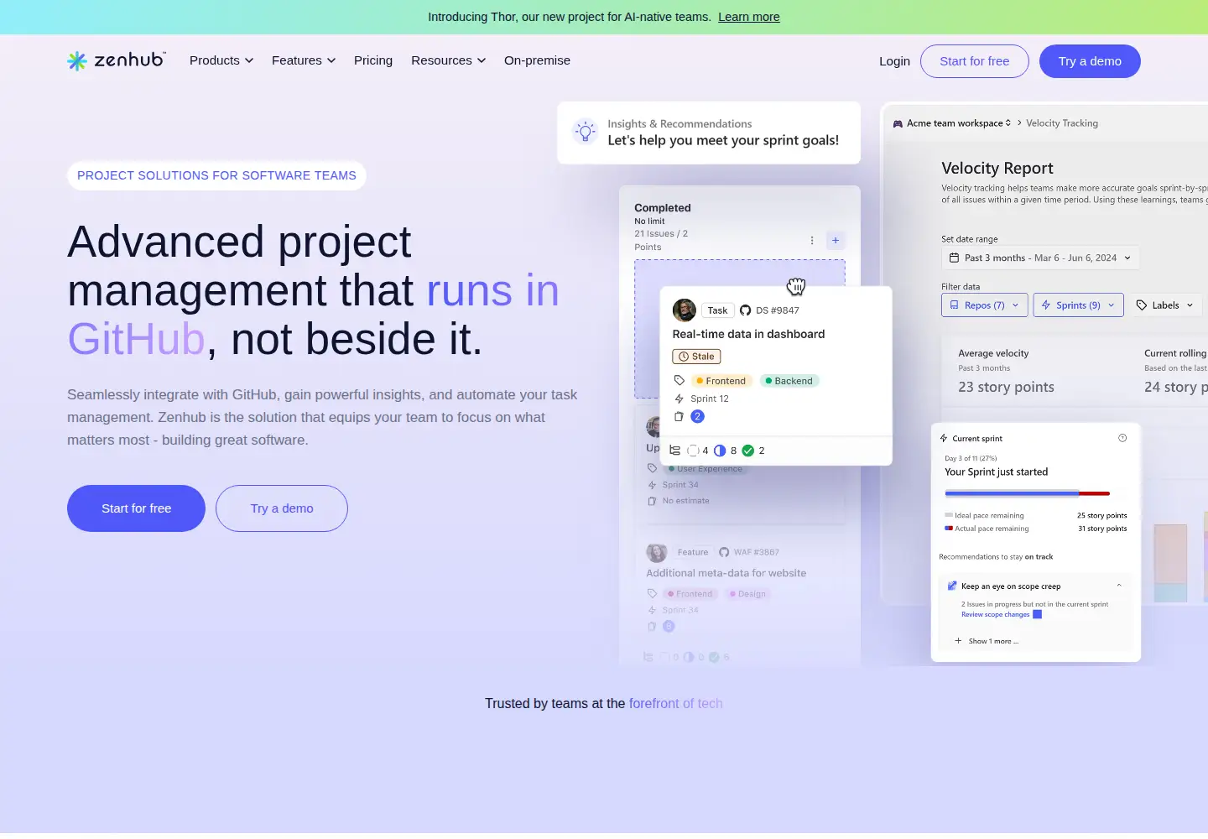Image resolution: width=1208 pixels, height=839 pixels.
Task: Open the three-dot menu of the Completed column
Action: (812, 241)
